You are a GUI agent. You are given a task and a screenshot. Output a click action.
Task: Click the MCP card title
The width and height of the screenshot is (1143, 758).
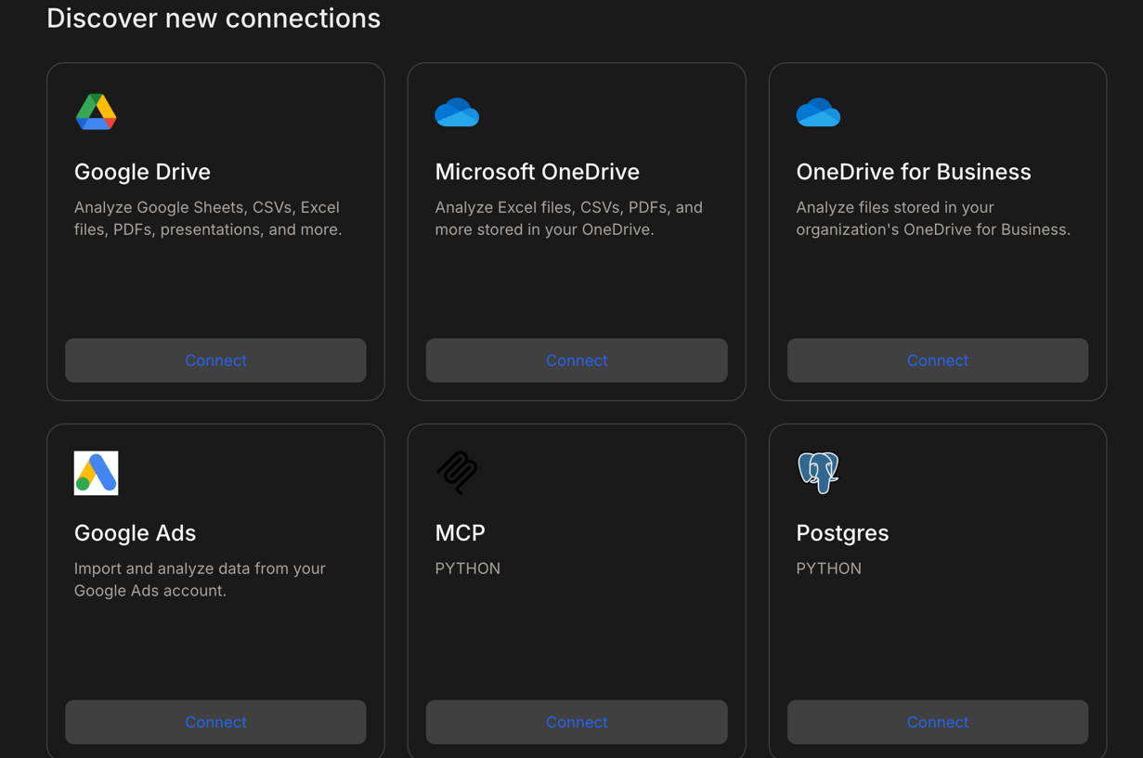(460, 533)
